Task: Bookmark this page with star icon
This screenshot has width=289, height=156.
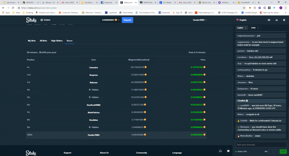Action: coord(244,8)
